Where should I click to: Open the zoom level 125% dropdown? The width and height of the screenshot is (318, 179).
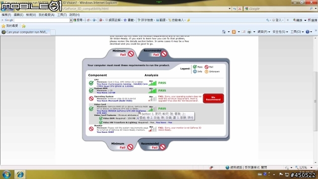(312, 168)
